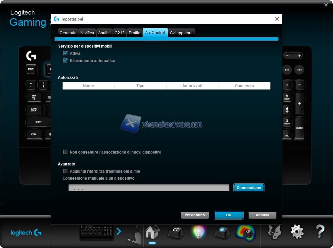Open the G-key customization icon
The image size is (333, 248).
[175, 232]
